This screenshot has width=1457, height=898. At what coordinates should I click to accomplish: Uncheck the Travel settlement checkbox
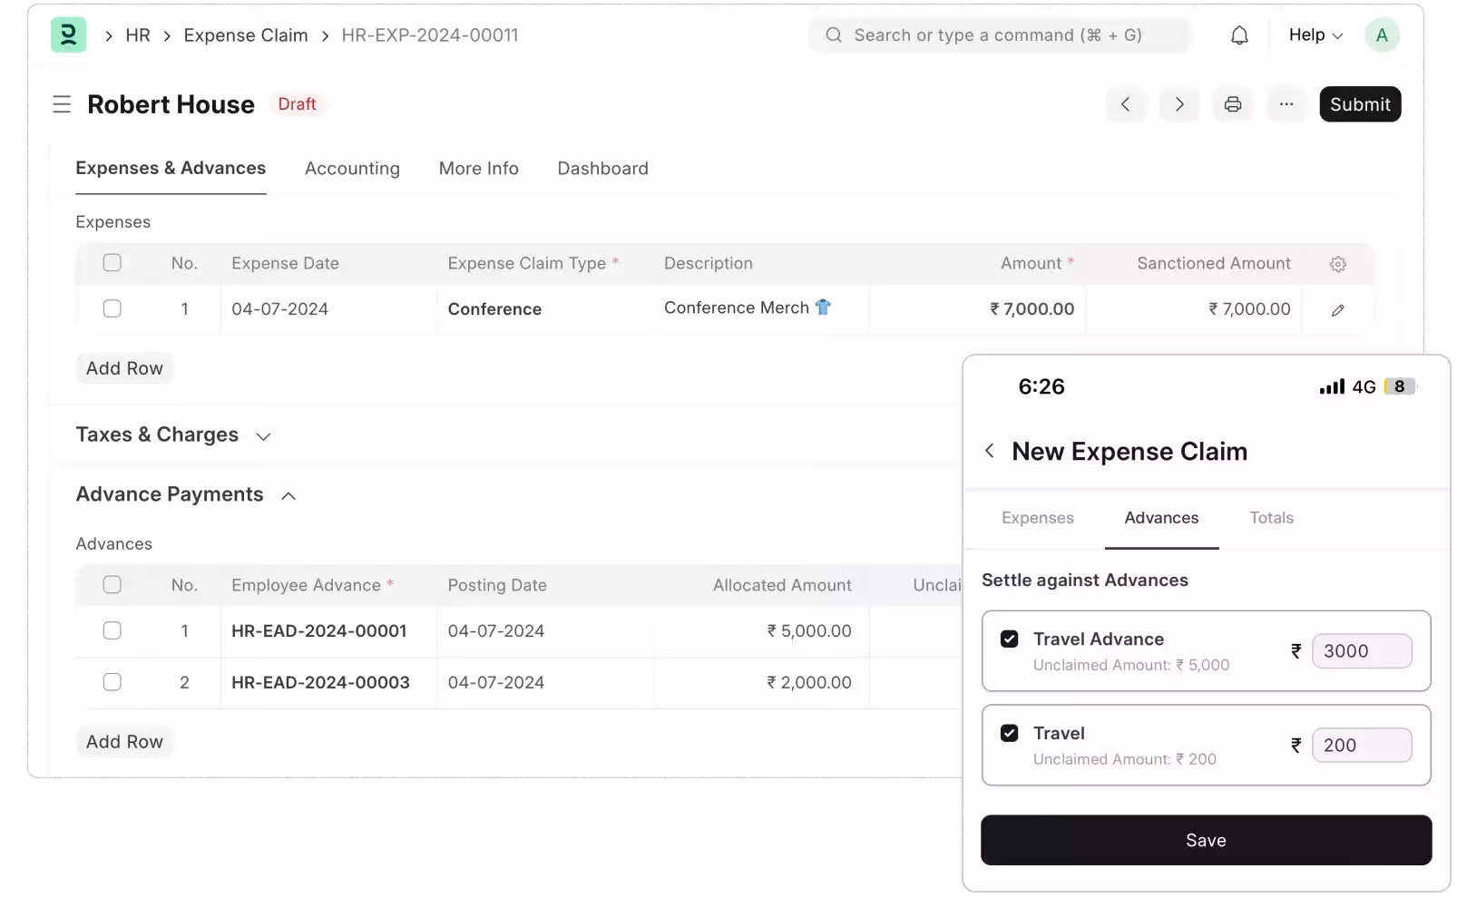(x=1009, y=733)
